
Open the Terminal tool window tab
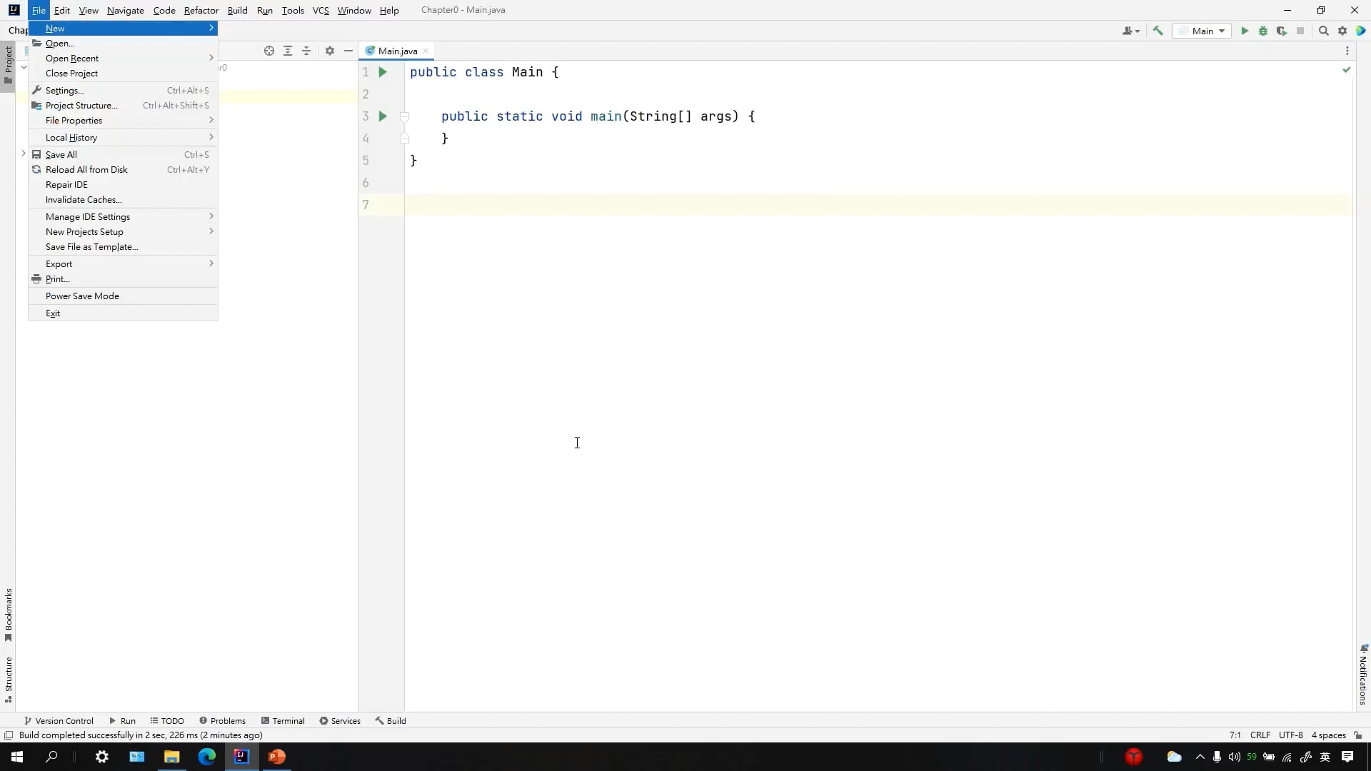coord(283,721)
